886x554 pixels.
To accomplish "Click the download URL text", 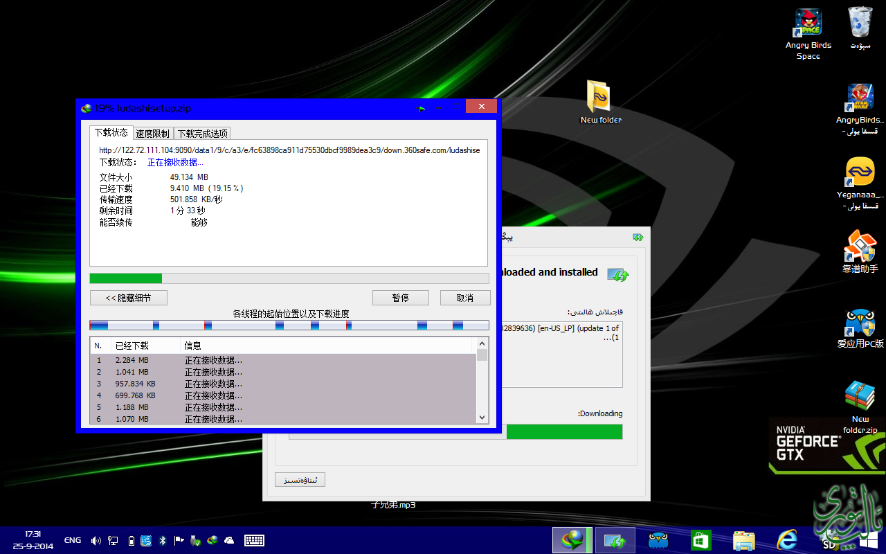I will pyautogui.click(x=289, y=150).
